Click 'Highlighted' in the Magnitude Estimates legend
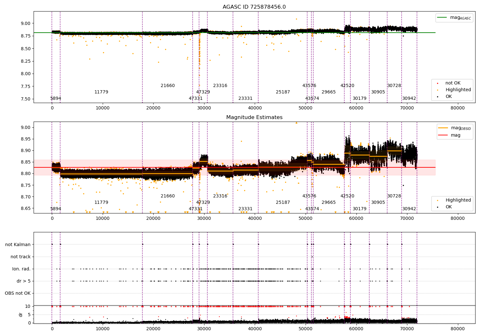Viewport: 480px width, 336px height. (x=458, y=200)
